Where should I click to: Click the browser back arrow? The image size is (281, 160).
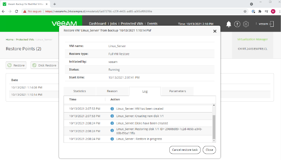pyautogui.click(x=3, y=11)
